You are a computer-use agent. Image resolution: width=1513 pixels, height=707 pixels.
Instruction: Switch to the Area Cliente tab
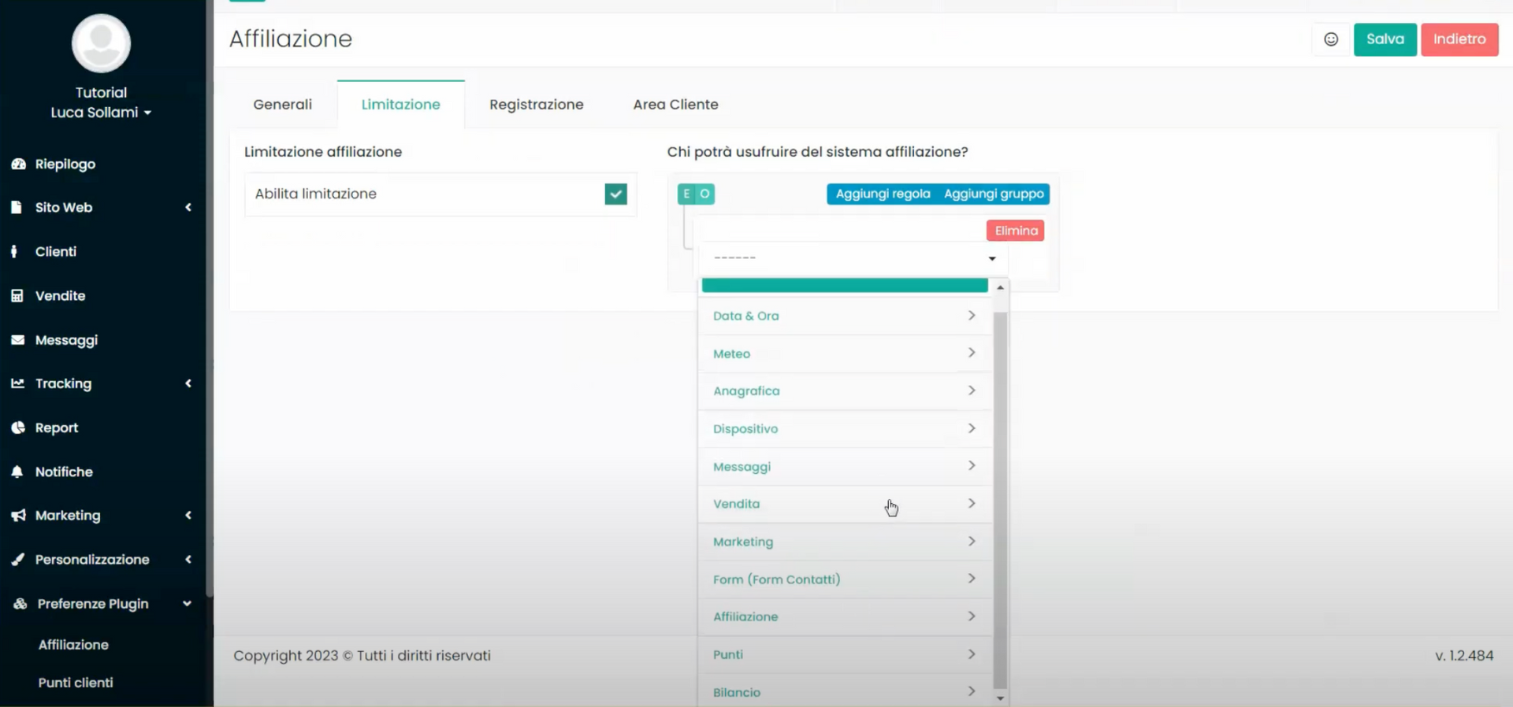[x=676, y=105]
